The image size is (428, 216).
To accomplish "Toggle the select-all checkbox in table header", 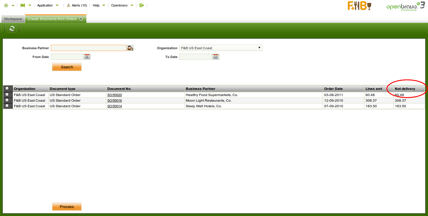I will pos(7,88).
